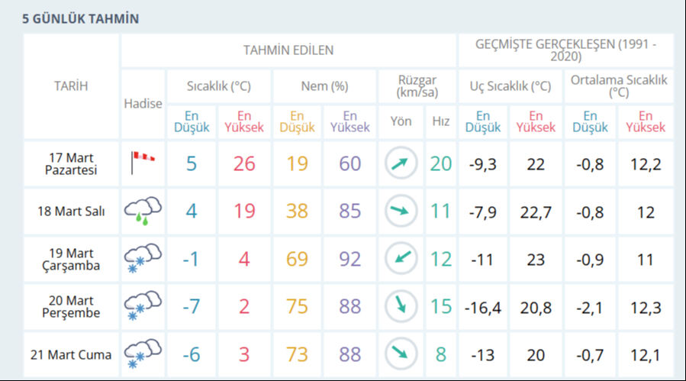686x381 pixels.
Task: Click the 'GEÇMİŞTE GERÇEKLEŞEN (1991 - 2020)' header
Action: click(x=565, y=50)
